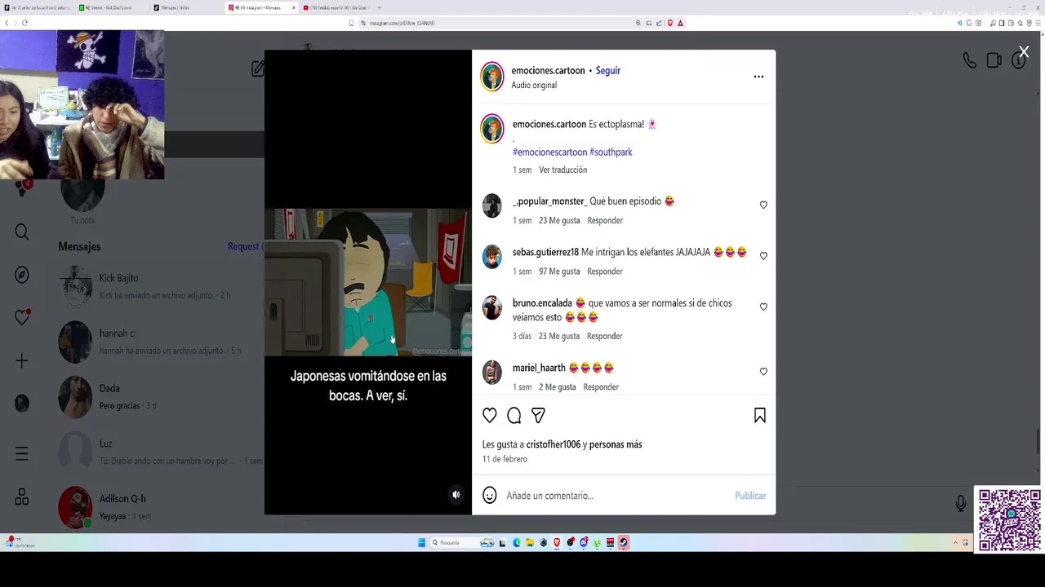Switch to the first browser tab
The width and height of the screenshot is (1045, 587).
coord(39,7)
